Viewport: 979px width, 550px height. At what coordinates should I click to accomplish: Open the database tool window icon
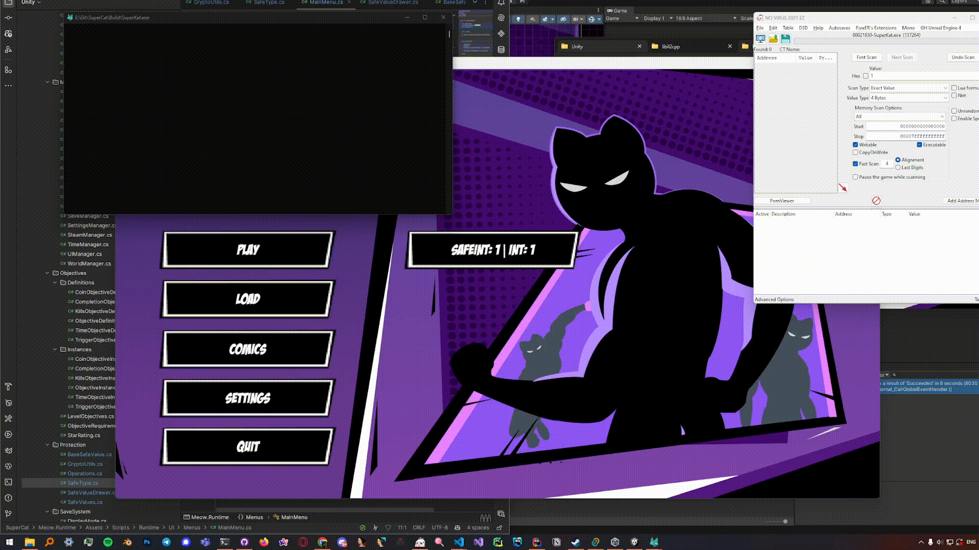click(501, 49)
